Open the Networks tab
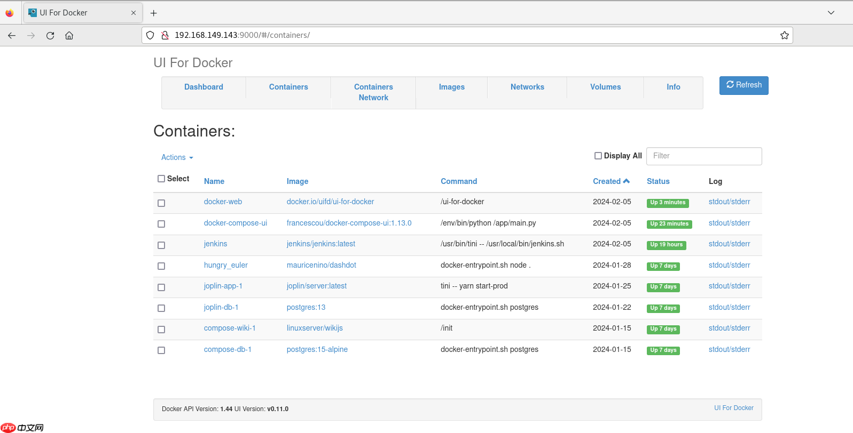 527,87
